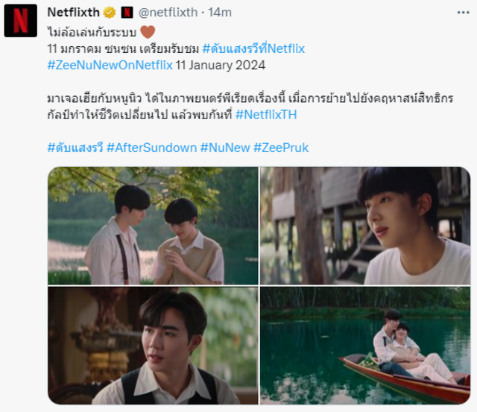Click the Thai tweet description paragraph
The width and height of the screenshot is (477, 412).
pos(250,107)
